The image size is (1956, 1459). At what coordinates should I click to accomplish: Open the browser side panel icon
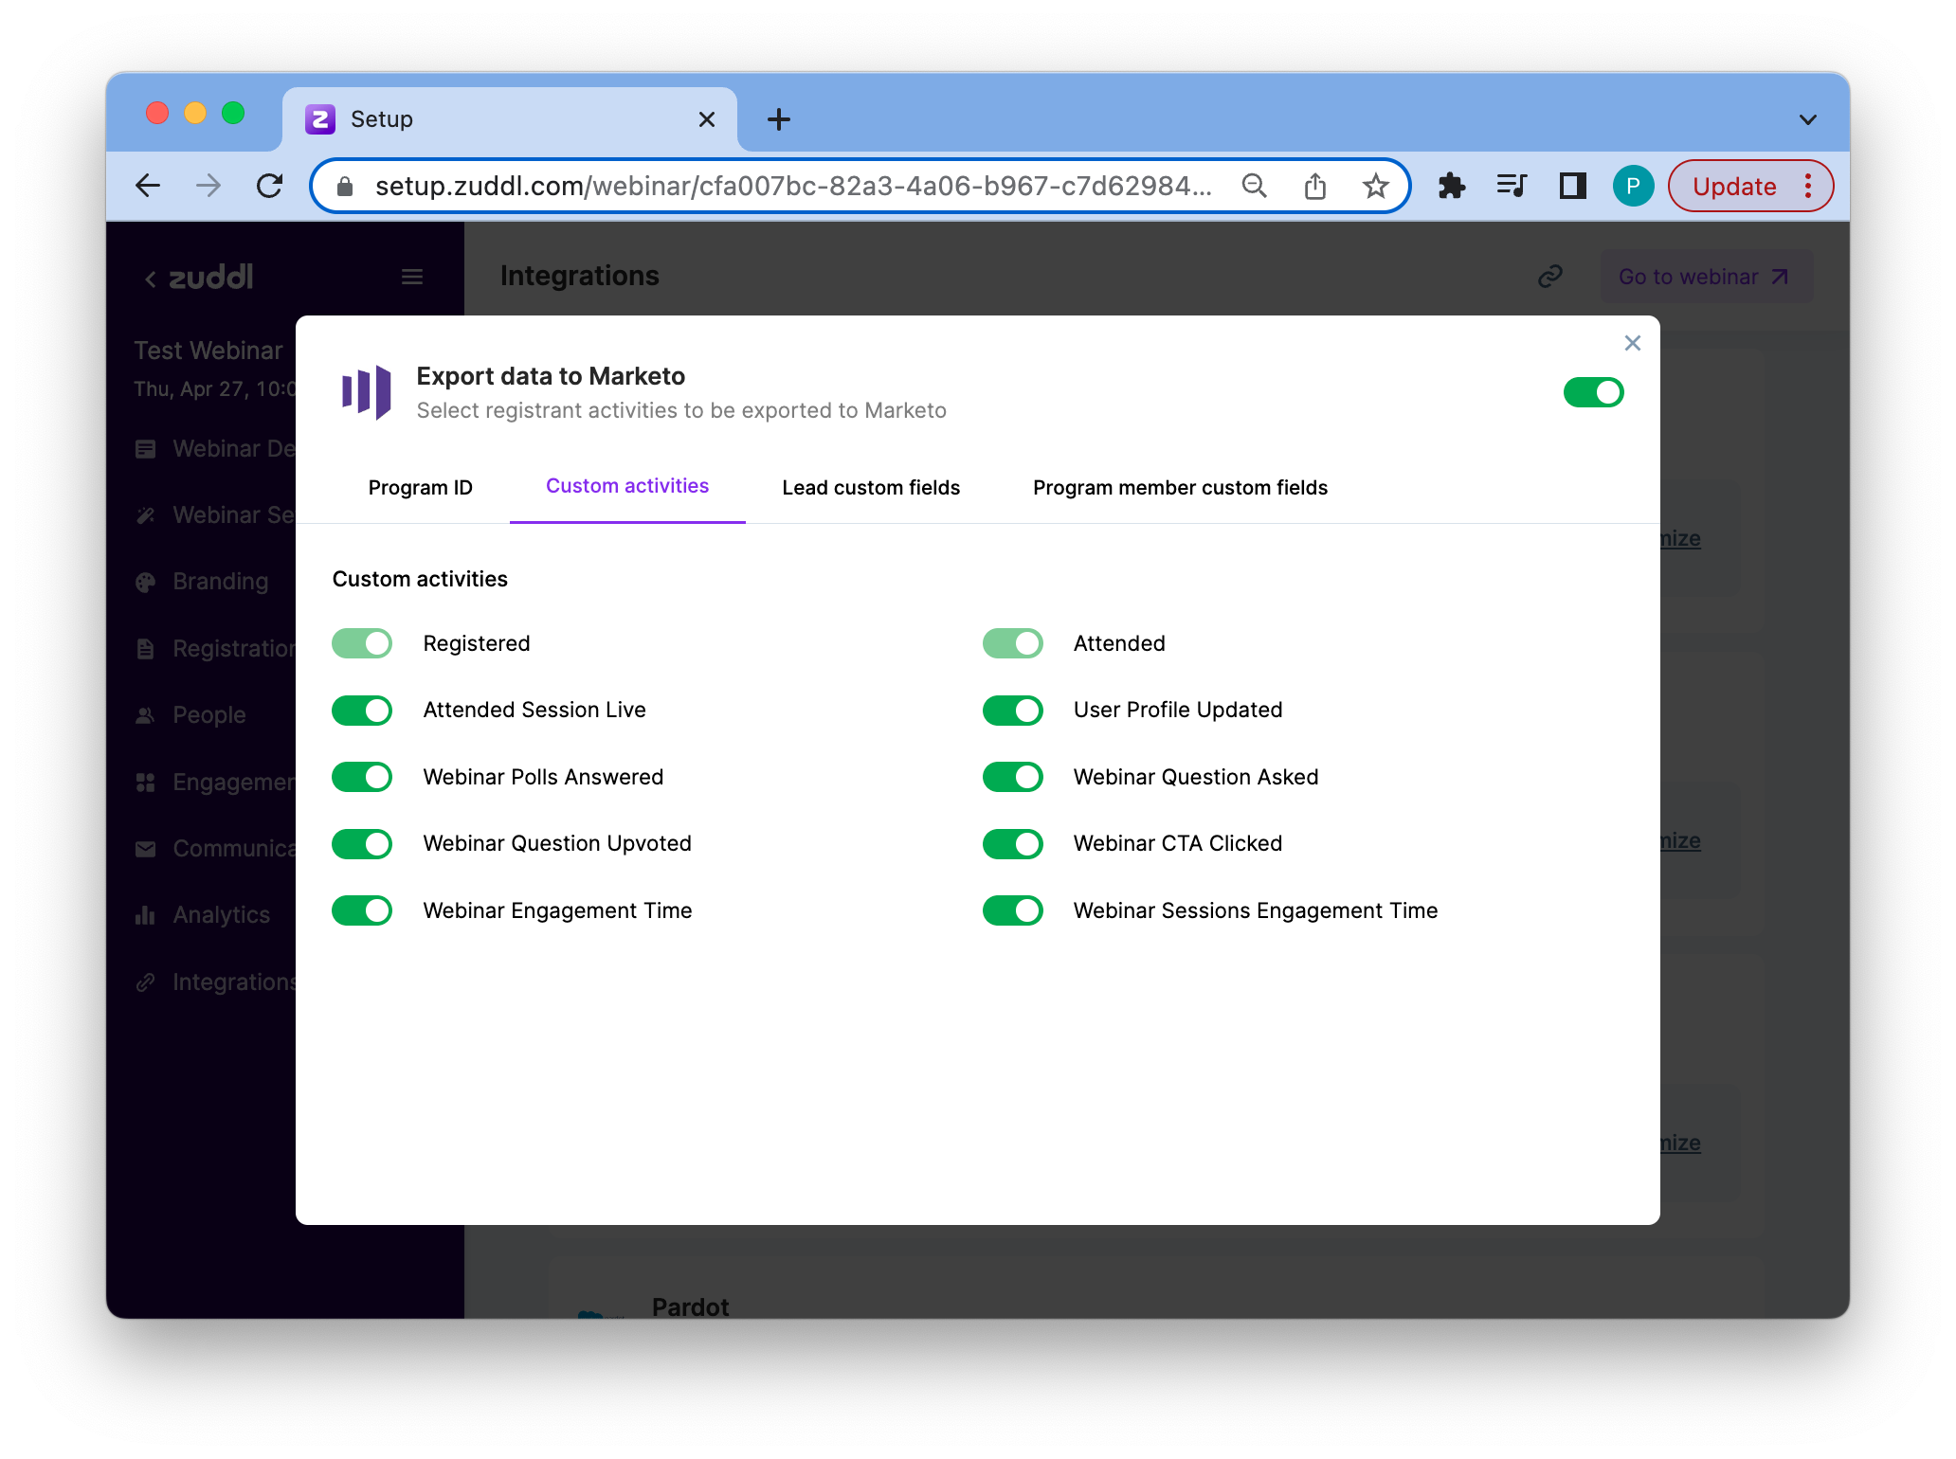click(x=1572, y=186)
